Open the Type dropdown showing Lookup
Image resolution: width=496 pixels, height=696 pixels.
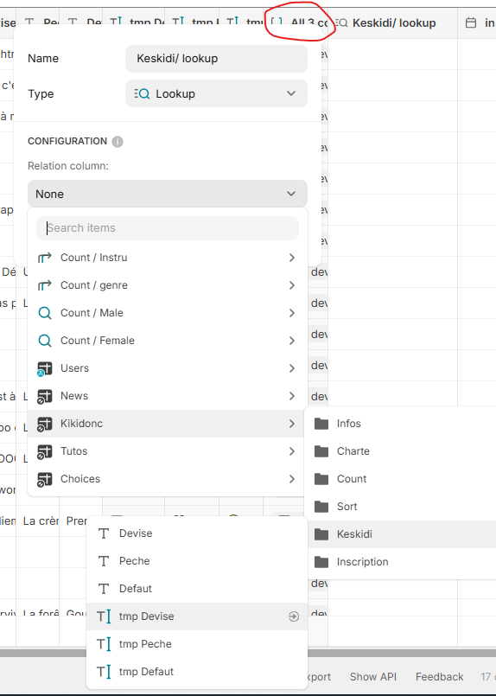[x=216, y=93]
